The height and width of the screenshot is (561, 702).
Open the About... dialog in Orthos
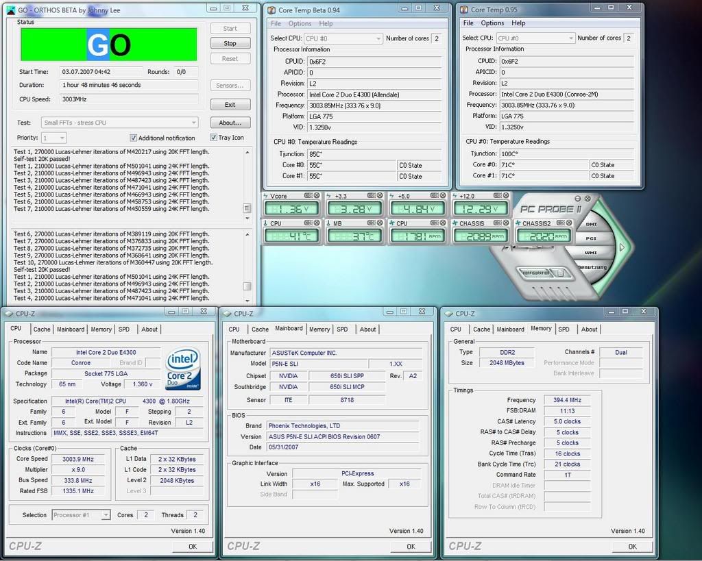coord(230,123)
